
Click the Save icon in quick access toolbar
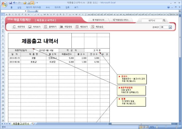[10, 3]
